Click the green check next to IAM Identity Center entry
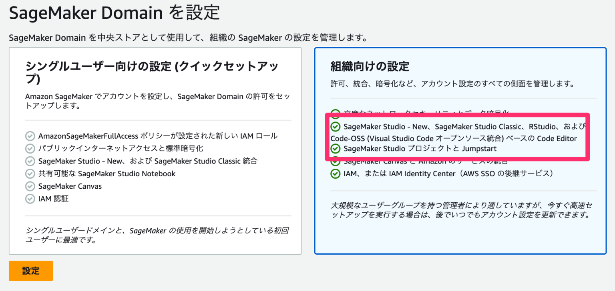The image size is (615, 291). click(x=335, y=173)
